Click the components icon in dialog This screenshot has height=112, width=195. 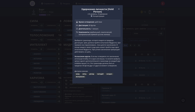pyautogui.click(x=77, y=32)
